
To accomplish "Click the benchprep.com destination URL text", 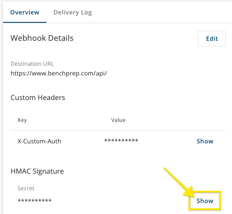I will 59,73.
